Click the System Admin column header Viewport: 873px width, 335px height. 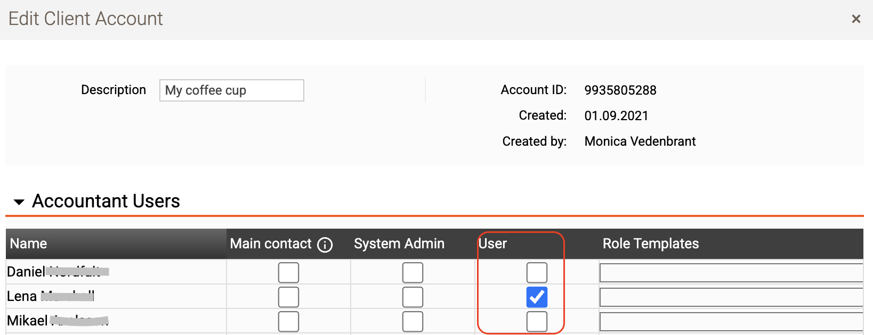[x=399, y=244]
